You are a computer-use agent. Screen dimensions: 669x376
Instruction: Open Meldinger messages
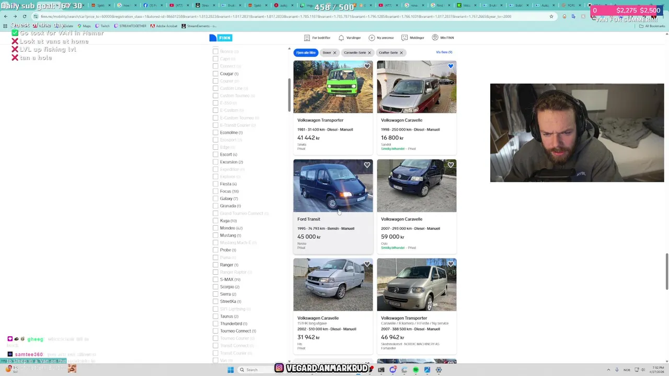click(413, 38)
